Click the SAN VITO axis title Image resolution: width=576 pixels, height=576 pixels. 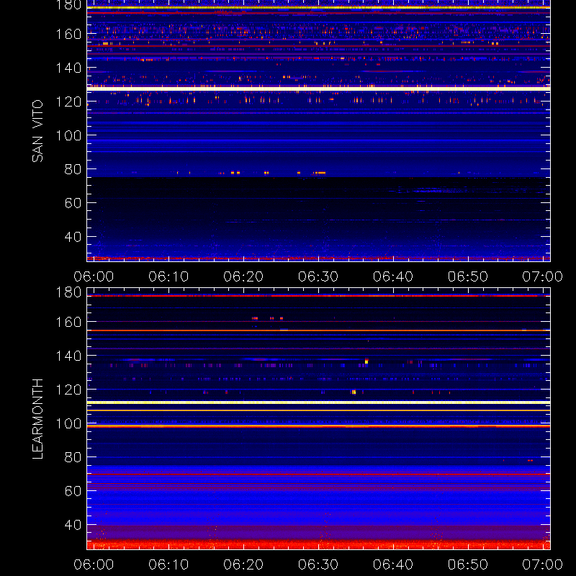coord(37,131)
